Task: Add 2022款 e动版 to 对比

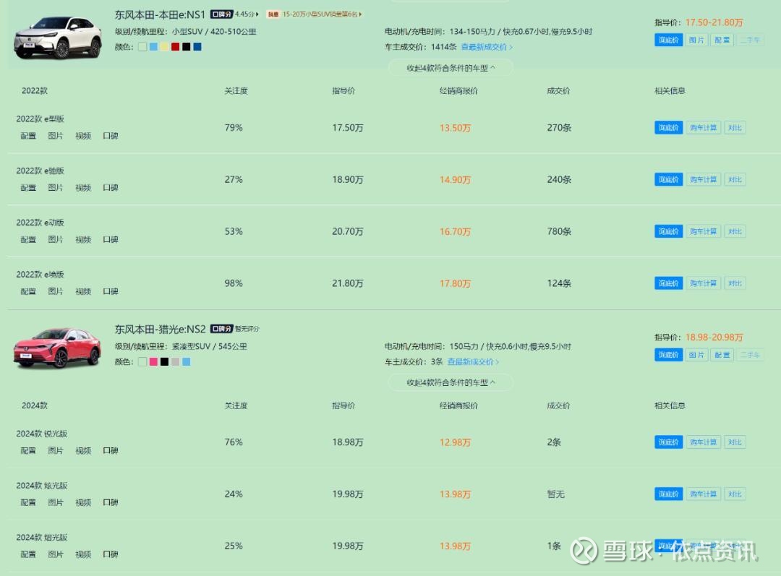Action: point(735,231)
